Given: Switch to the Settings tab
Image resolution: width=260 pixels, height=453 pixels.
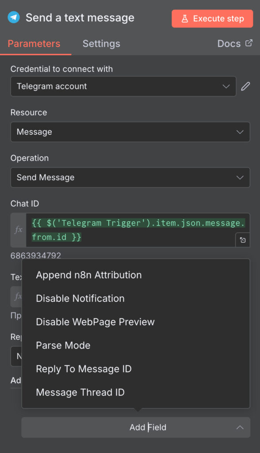Looking at the screenshot, I should pos(101,44).
